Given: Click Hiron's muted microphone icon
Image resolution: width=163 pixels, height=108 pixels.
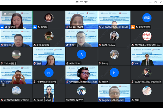Looking at the screenshot, I should coord(100,82).
